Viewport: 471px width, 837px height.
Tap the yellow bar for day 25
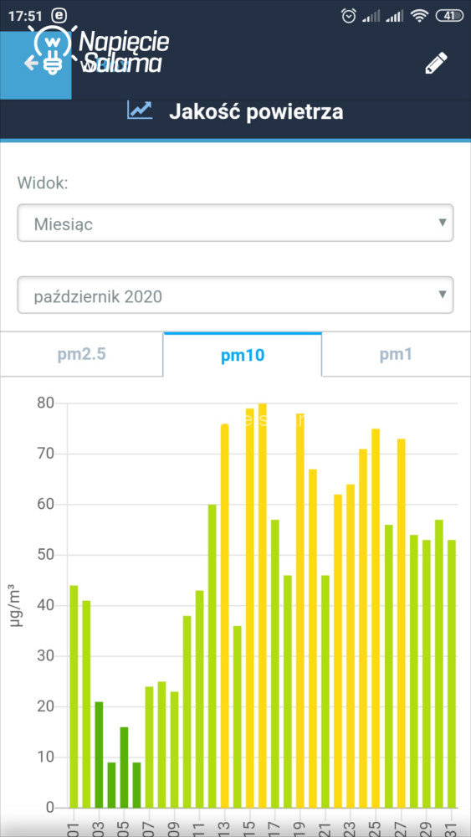(376, 618)
